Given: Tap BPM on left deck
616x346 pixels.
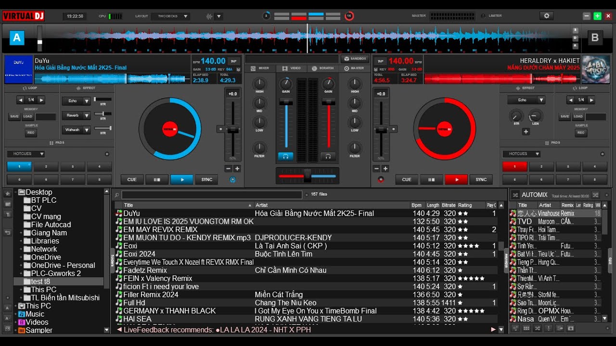Looking at the screenshot, I should [234, 61].
